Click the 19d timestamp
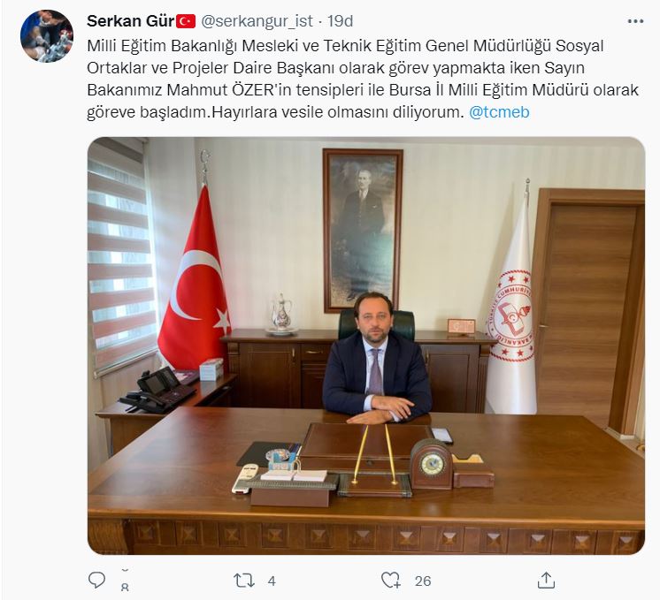Viewport: 660px width, 600px height. pos(341,21)
